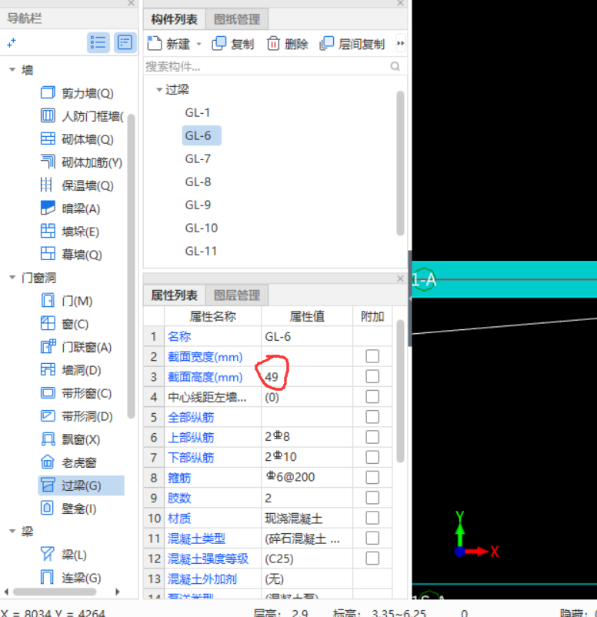Switch navigation bar to list view icon

click(x=98, y=42)
